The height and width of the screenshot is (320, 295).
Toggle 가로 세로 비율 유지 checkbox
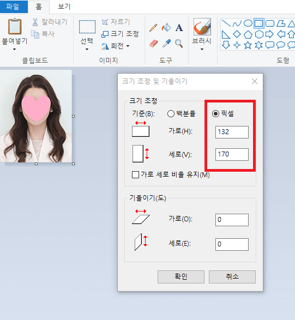[136, 174]
